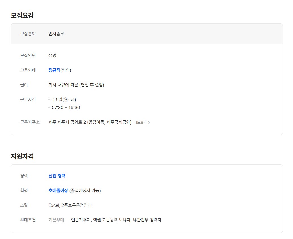Click the 근무지주소 row label

(30, 122)
